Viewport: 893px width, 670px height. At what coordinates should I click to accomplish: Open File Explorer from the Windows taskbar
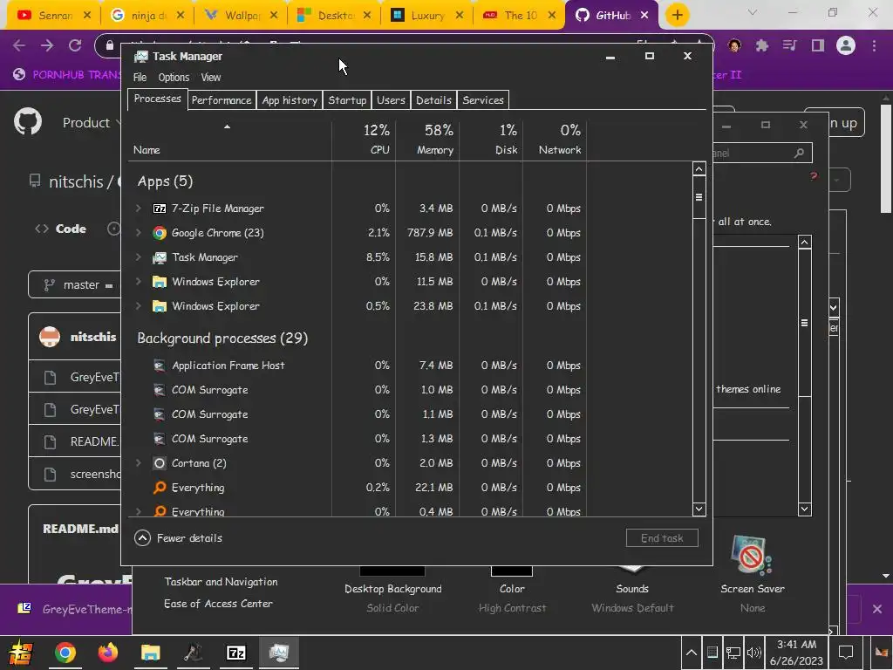(150, 653)
